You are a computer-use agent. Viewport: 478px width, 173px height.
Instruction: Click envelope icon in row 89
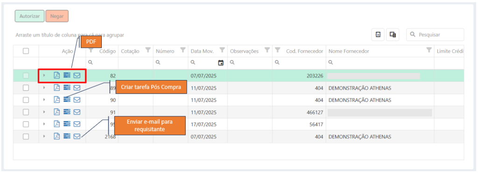click(77, 88)
